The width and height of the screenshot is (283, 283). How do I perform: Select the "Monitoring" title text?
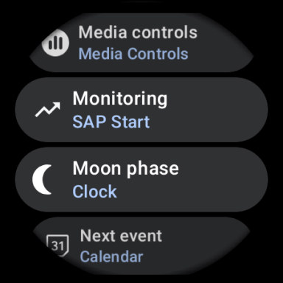[120, 99]
